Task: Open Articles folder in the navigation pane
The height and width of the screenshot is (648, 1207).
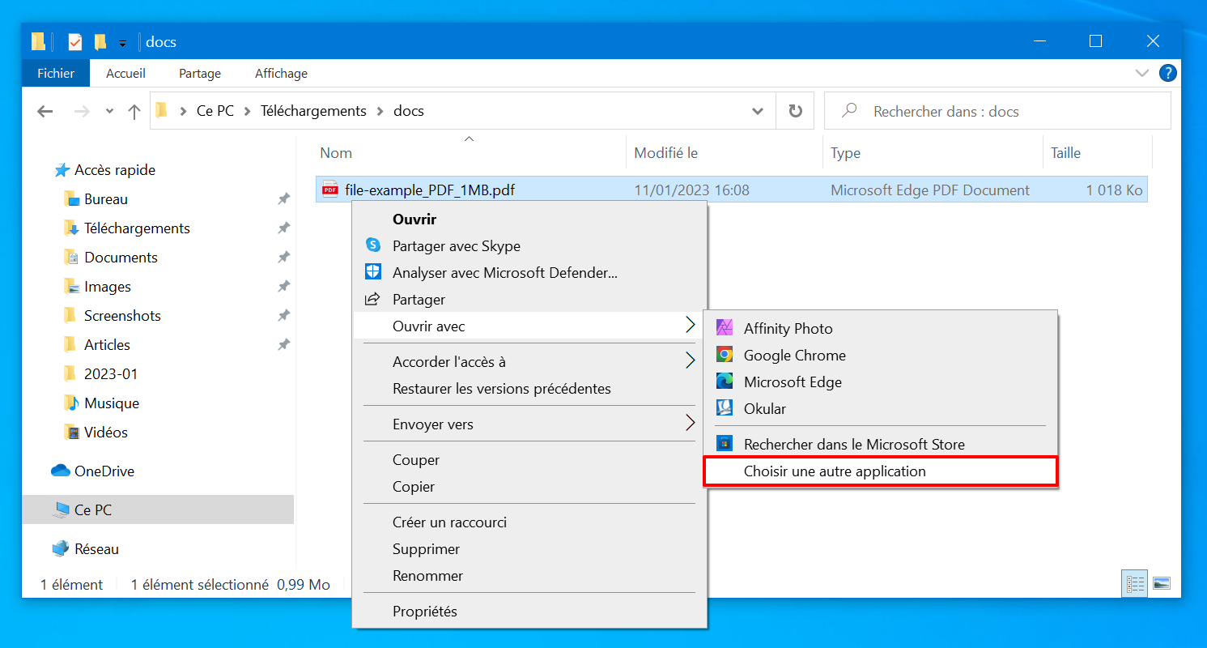Action: coord(107,345)
